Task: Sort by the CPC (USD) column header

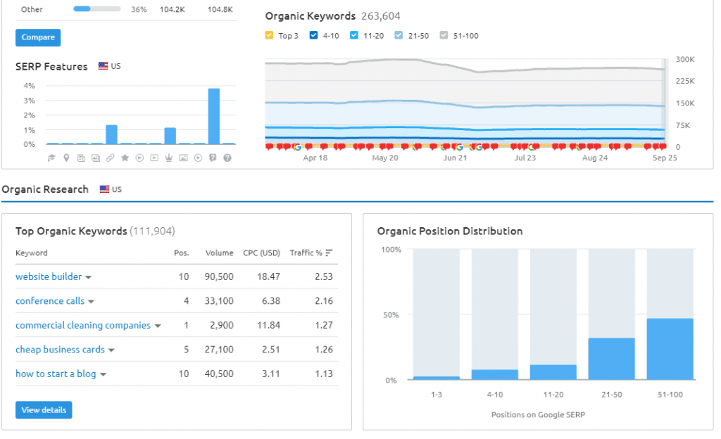Action: point(262,253)
